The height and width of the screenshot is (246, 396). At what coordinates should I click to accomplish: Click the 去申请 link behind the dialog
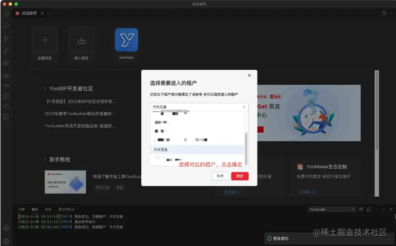[x=232, y=192]
